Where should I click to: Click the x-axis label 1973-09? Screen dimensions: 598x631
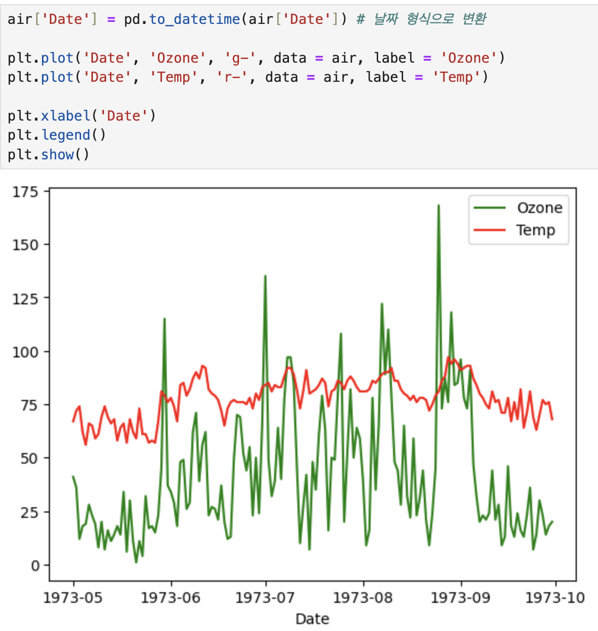pyautogui.click(x=461, y=598)
